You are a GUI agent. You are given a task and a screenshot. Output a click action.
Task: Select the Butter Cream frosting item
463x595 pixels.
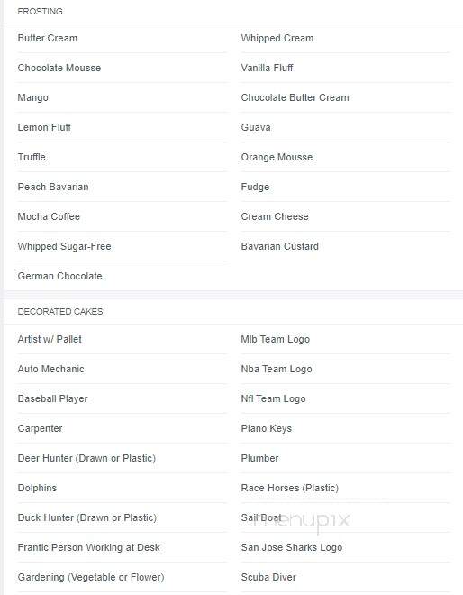click(x=48, y=38)
